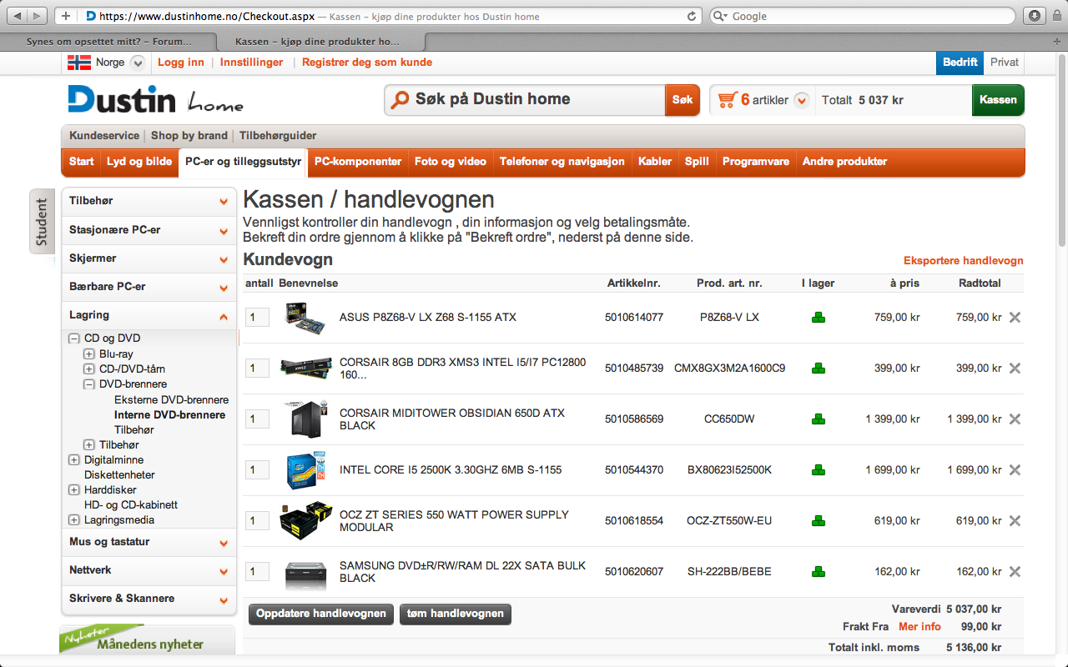Open Samsung DVD drive thumbnail
The width and height of the screenshot is (1068, 667).
[x=305, y=574]
